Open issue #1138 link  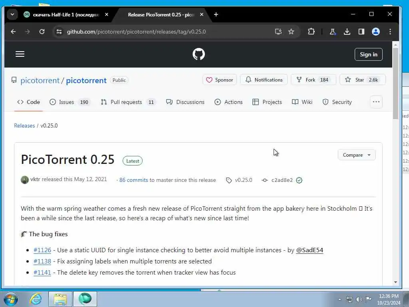click(42, 261)
